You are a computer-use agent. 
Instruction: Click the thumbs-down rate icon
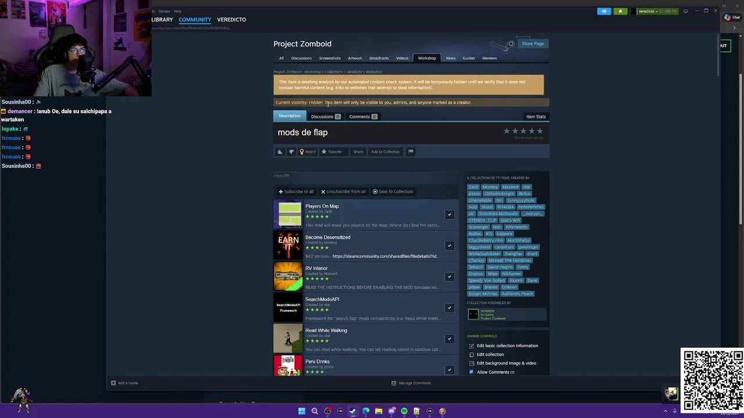pyautogui.click(x=291, y=152)
